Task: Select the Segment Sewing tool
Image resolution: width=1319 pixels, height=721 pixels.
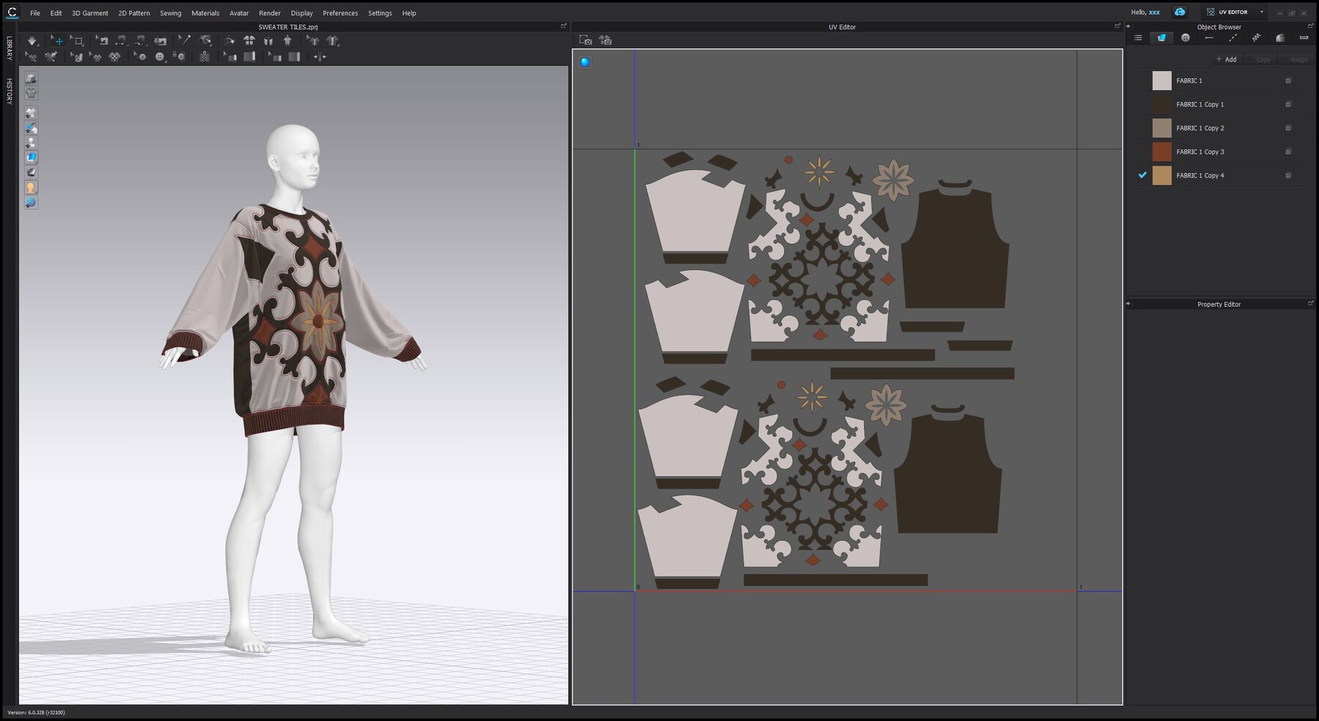Action: 121,41
